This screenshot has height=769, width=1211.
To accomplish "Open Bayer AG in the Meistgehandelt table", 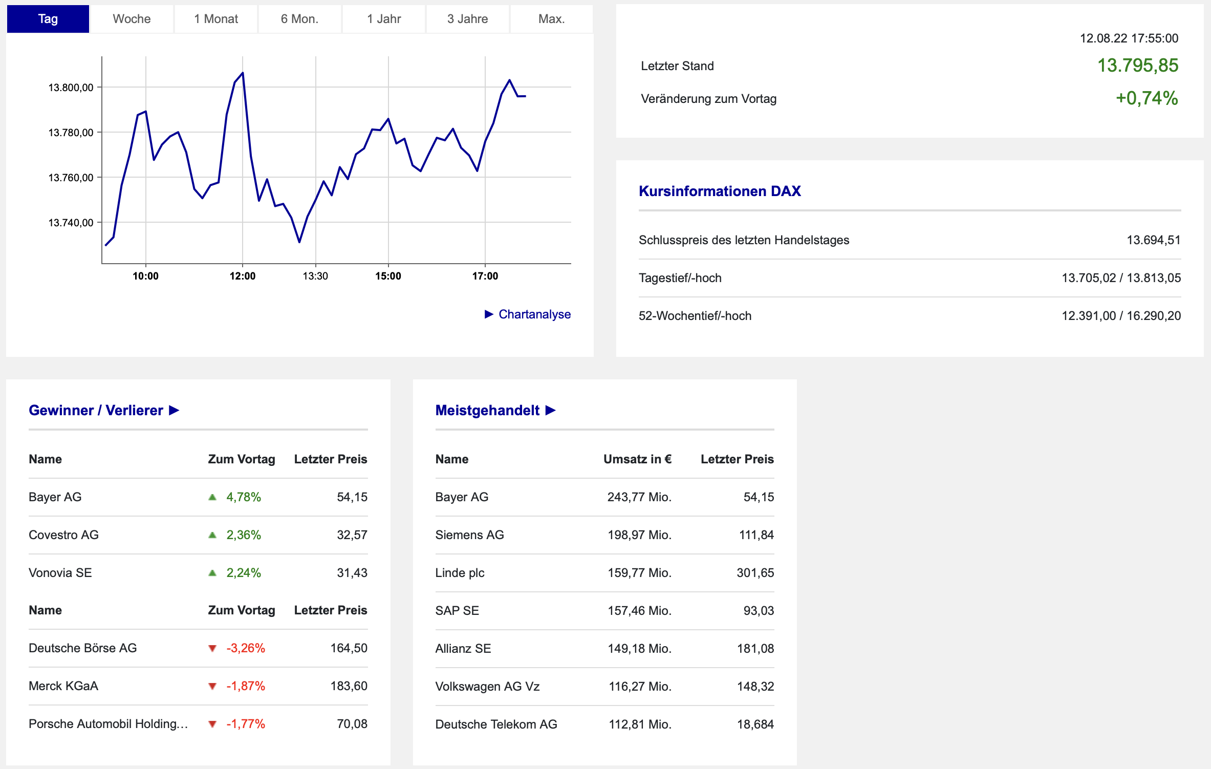I will click(462, 497).
